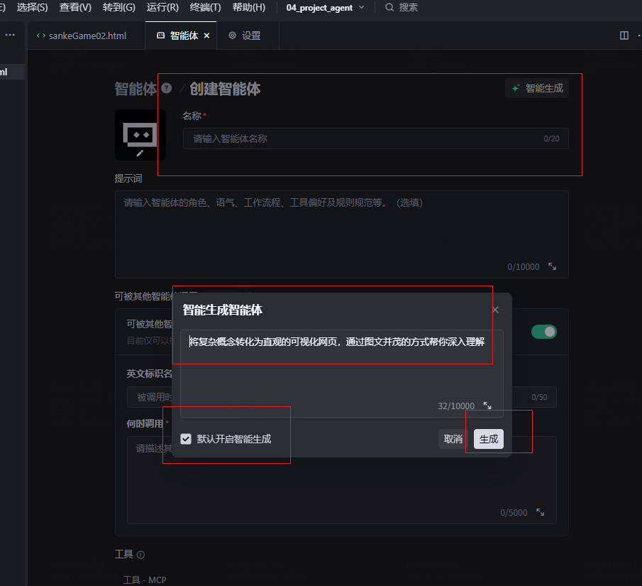Expand the prompt text area at 0/10000
This screenshot has width=642, height=586.
click(553, 266)
